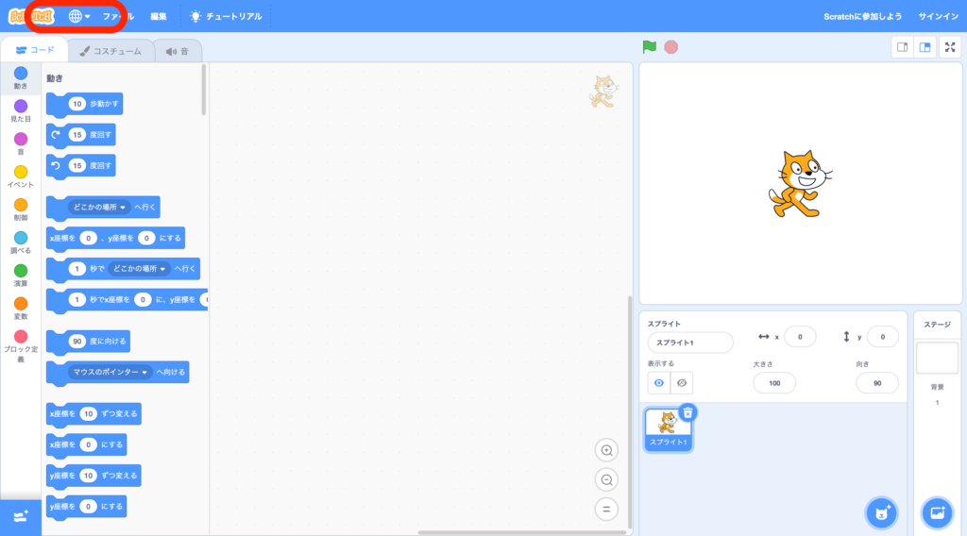Switch to the コスチューム tab
This screenshot has width=967, height=536.
(x=110, y=51)
